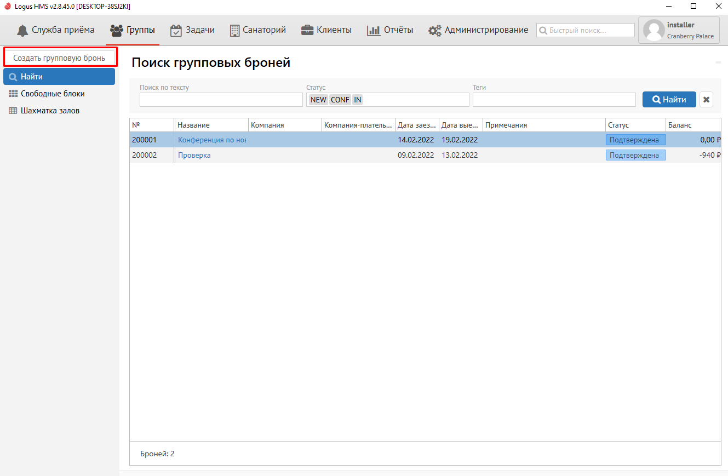
Task: Open the Клиенты section
Action: pos(326,30)
